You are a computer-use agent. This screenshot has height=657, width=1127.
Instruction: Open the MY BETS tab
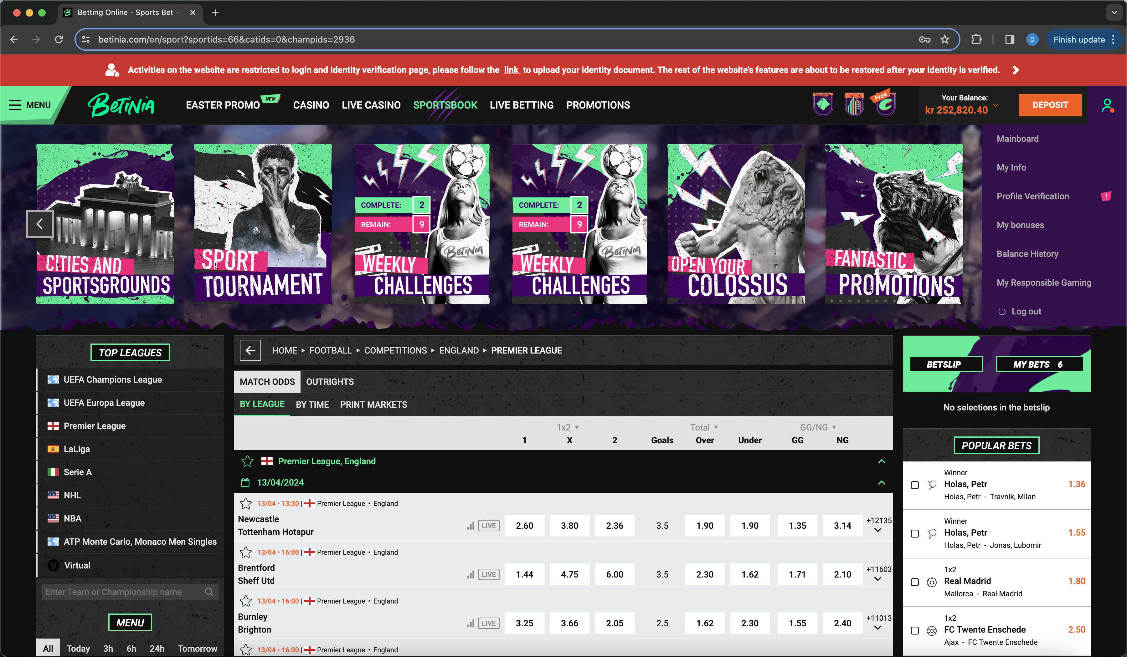1039,364
